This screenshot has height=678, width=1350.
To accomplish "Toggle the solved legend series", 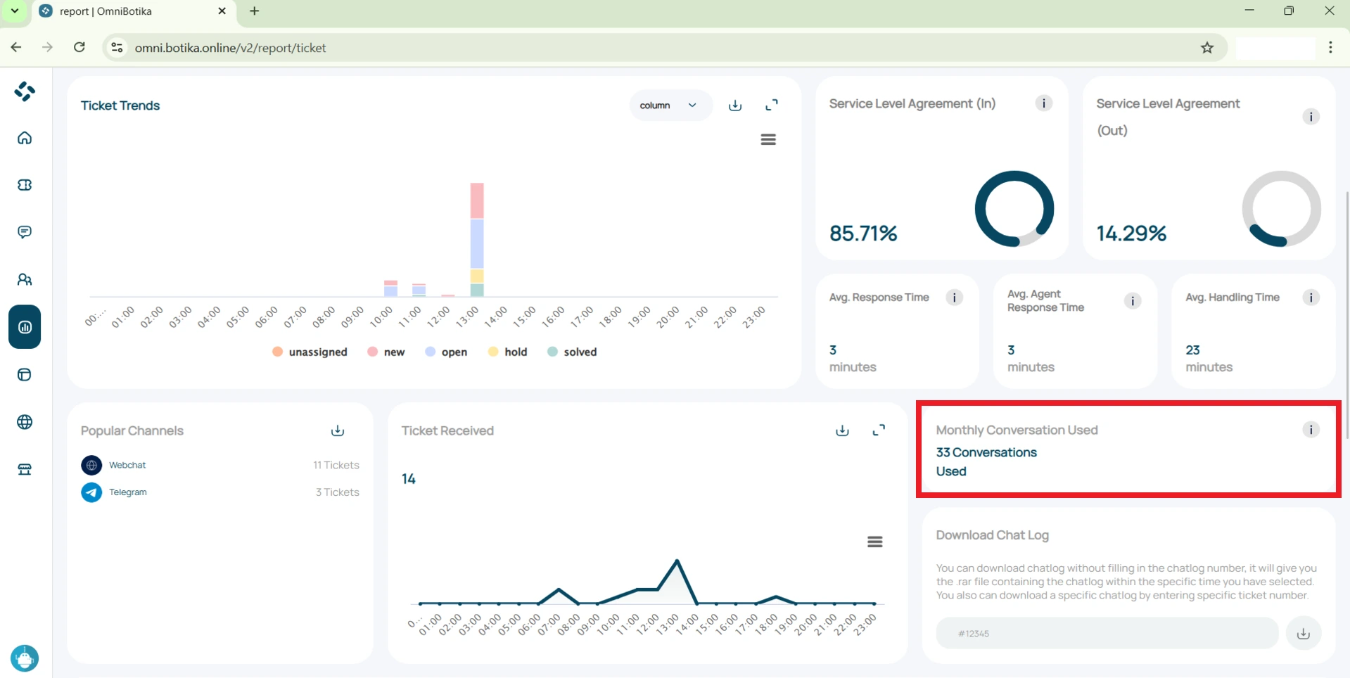I will 572,352.
